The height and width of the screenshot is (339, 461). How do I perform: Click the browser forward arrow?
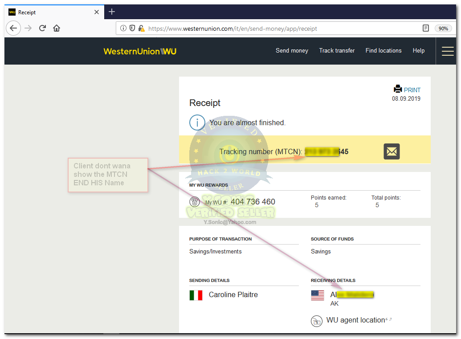[x=28, y=28]
